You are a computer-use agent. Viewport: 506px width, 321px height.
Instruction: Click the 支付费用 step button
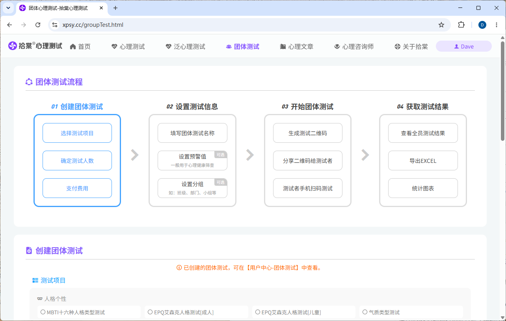[77, 188]
